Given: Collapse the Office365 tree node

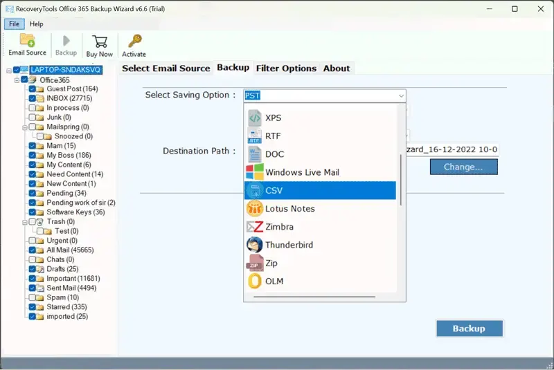Looking at the screenshot, I should [x=17, y=80].
